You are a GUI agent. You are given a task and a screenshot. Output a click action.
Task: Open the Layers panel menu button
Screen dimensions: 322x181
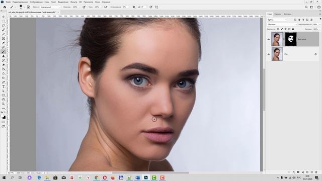click(320, 14)
